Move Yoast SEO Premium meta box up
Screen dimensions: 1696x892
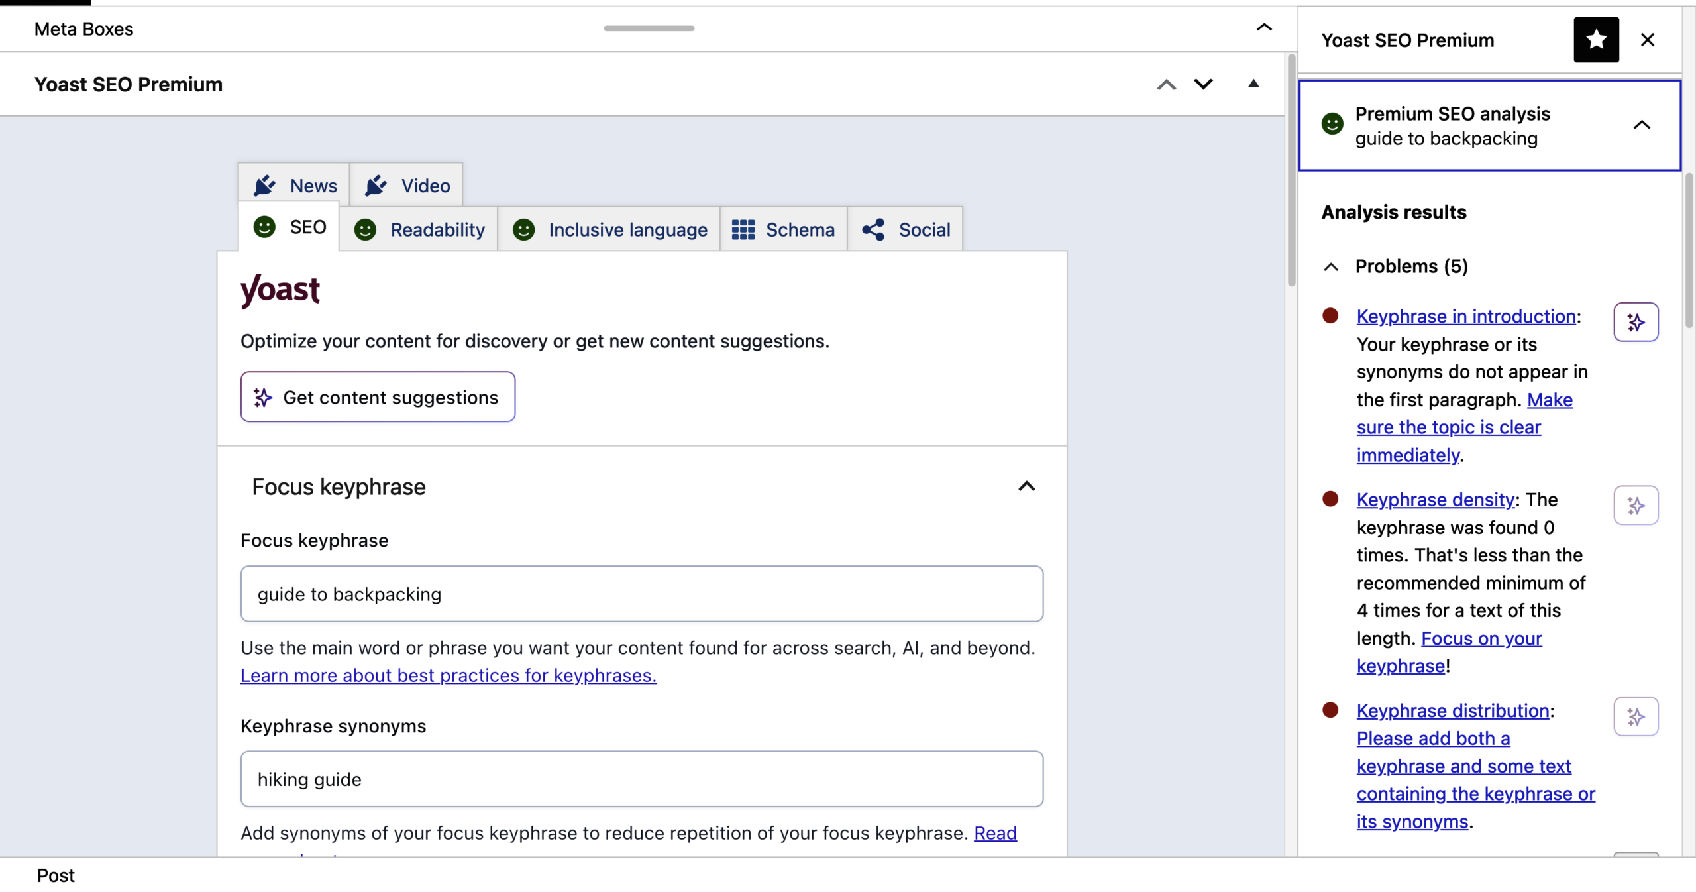1167,84
